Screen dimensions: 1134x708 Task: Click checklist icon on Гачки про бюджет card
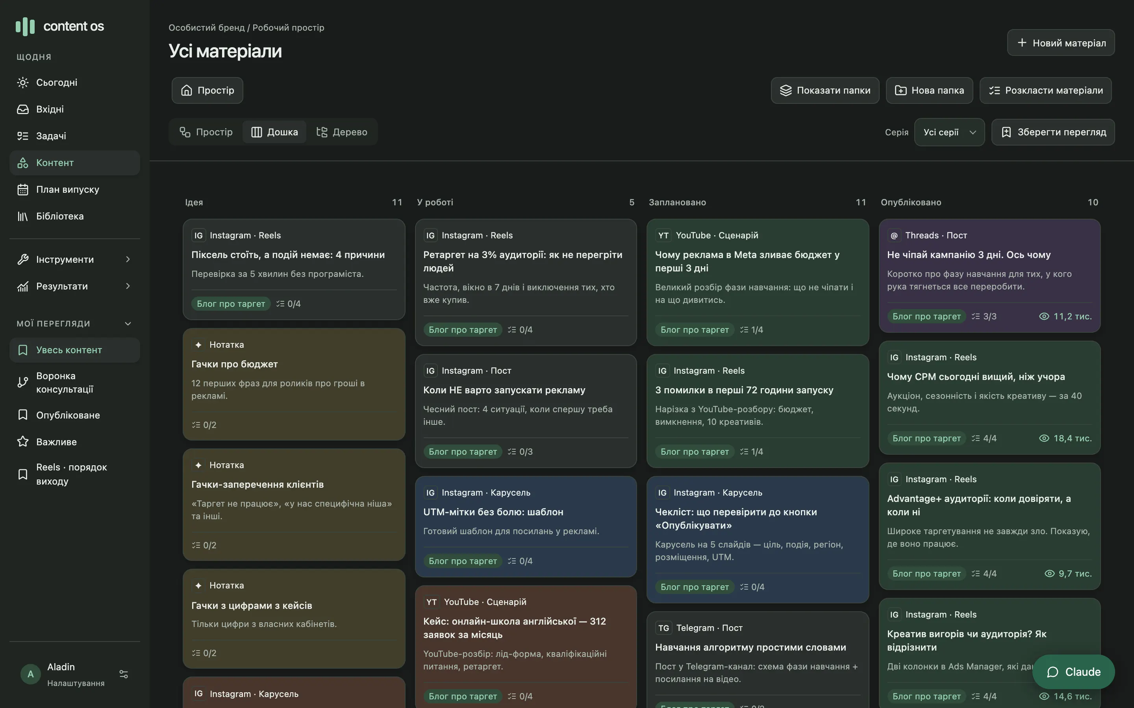(x=196, y=425)
